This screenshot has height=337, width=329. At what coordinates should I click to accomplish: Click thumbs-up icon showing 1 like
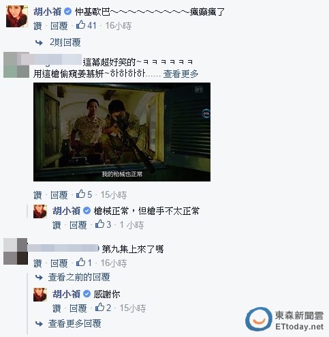click(x=80, y=262)
